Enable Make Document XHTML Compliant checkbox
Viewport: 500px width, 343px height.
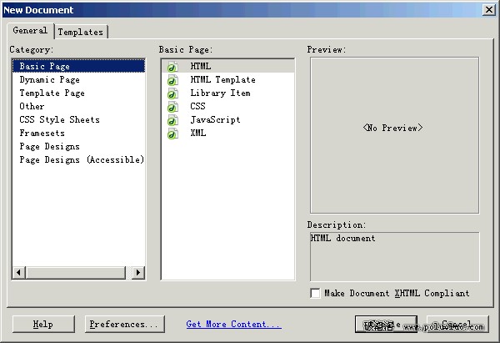(x=315, y=293)
